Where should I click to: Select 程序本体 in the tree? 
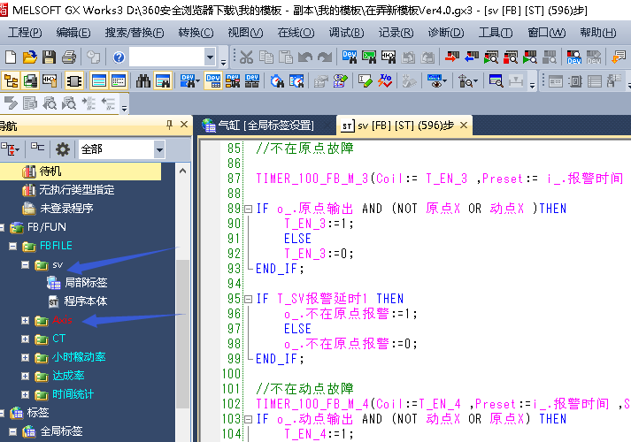(x=86, y=301)
